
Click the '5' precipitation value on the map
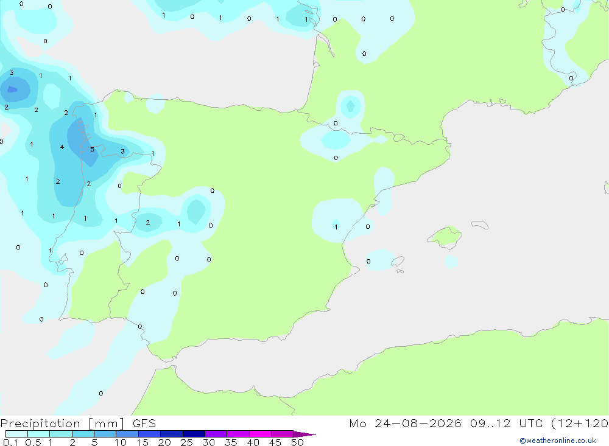pos(92,150)
